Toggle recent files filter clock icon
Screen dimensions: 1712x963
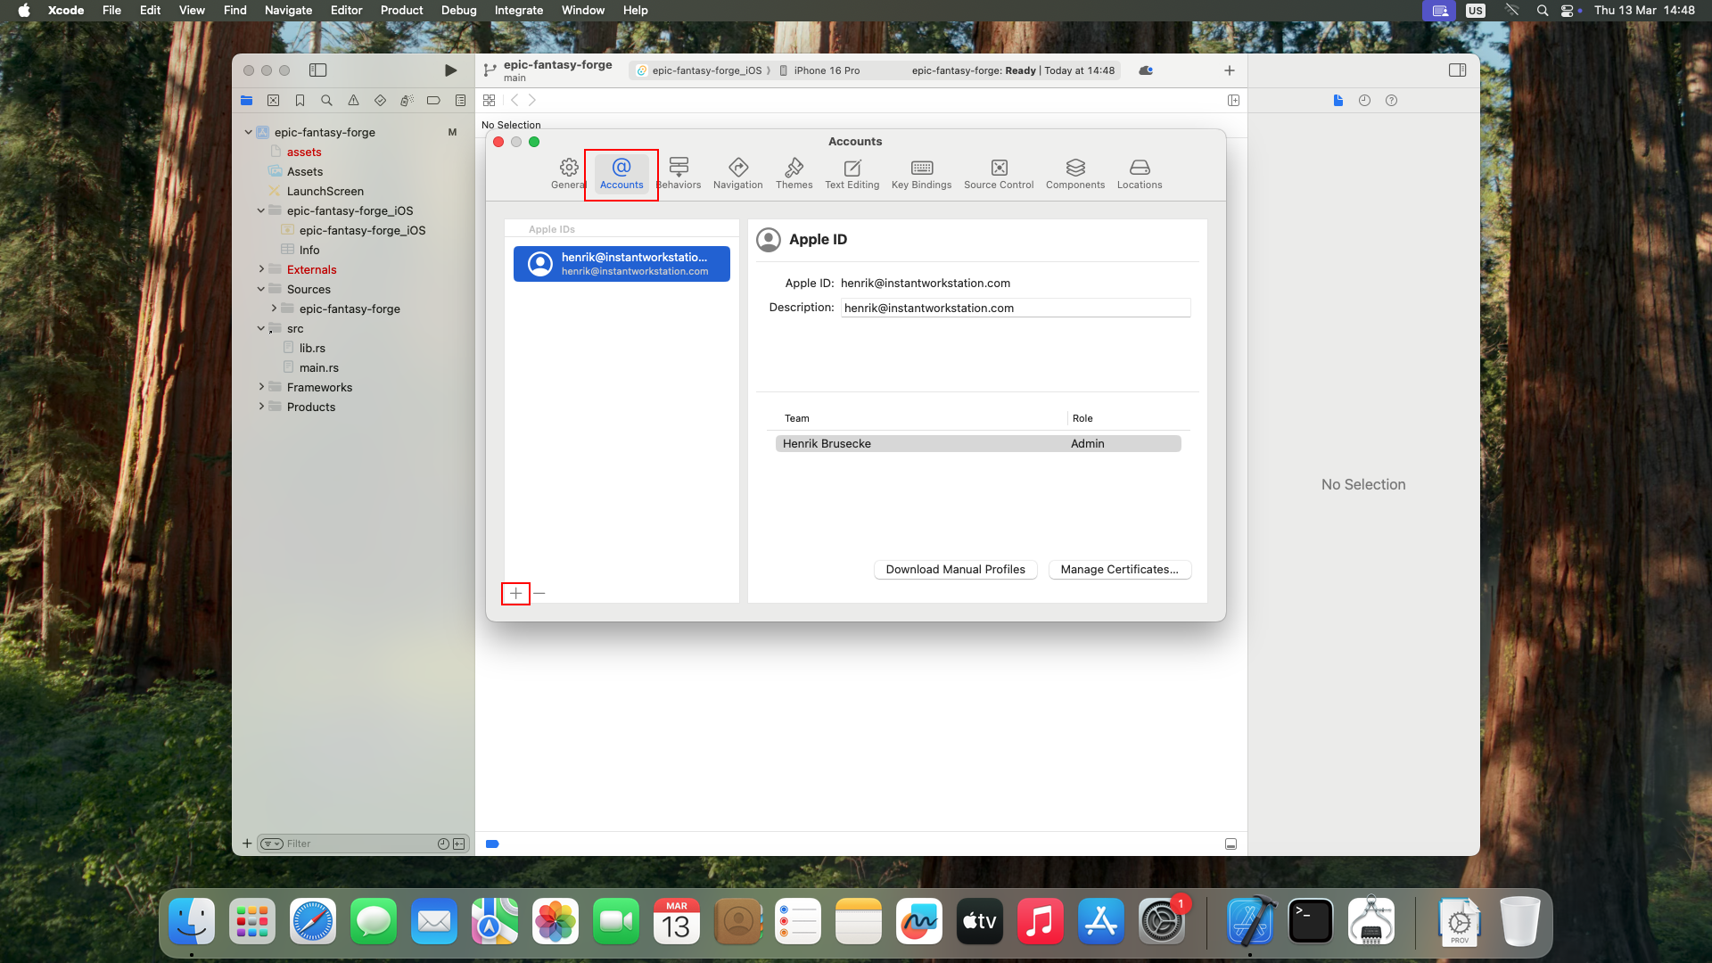(x=443, y=844)
